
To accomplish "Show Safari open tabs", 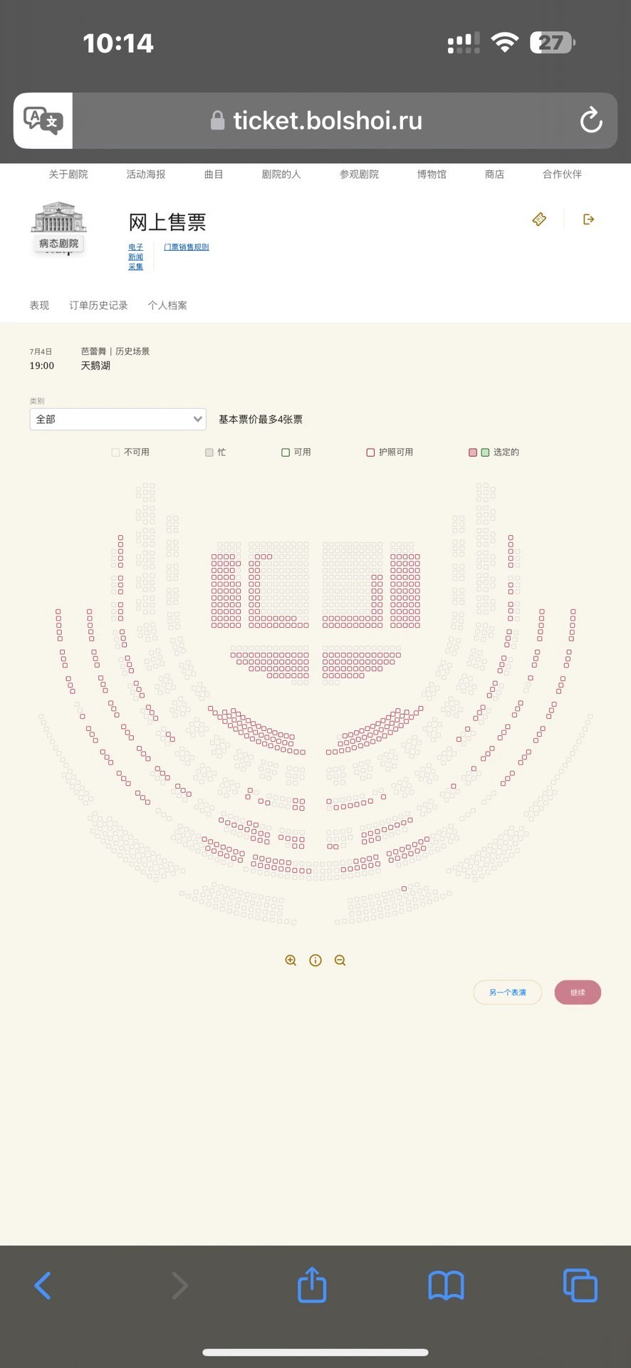I will (580, 1285).
